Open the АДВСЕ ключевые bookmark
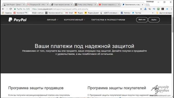The width and height of the screenshot is (174, 98). 110,13
